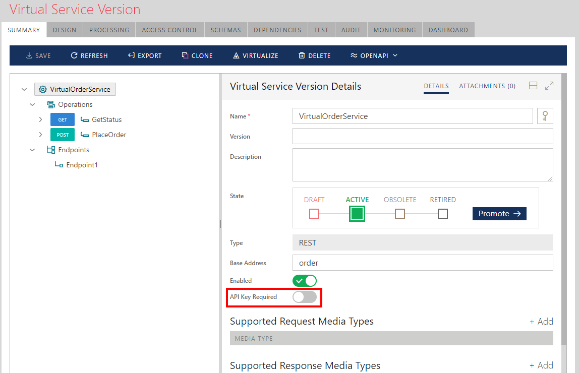The image size is (579, 373).
Task: Click the Operations folder icon
Action: (50, 105)
